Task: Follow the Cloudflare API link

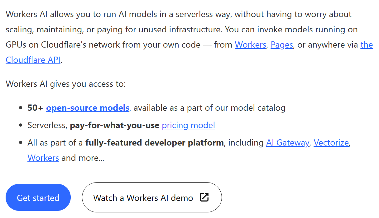Action: (33, 59)
